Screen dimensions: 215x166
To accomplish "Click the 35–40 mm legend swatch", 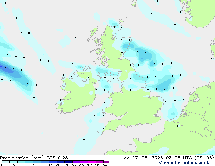I will tap(84, 162).
